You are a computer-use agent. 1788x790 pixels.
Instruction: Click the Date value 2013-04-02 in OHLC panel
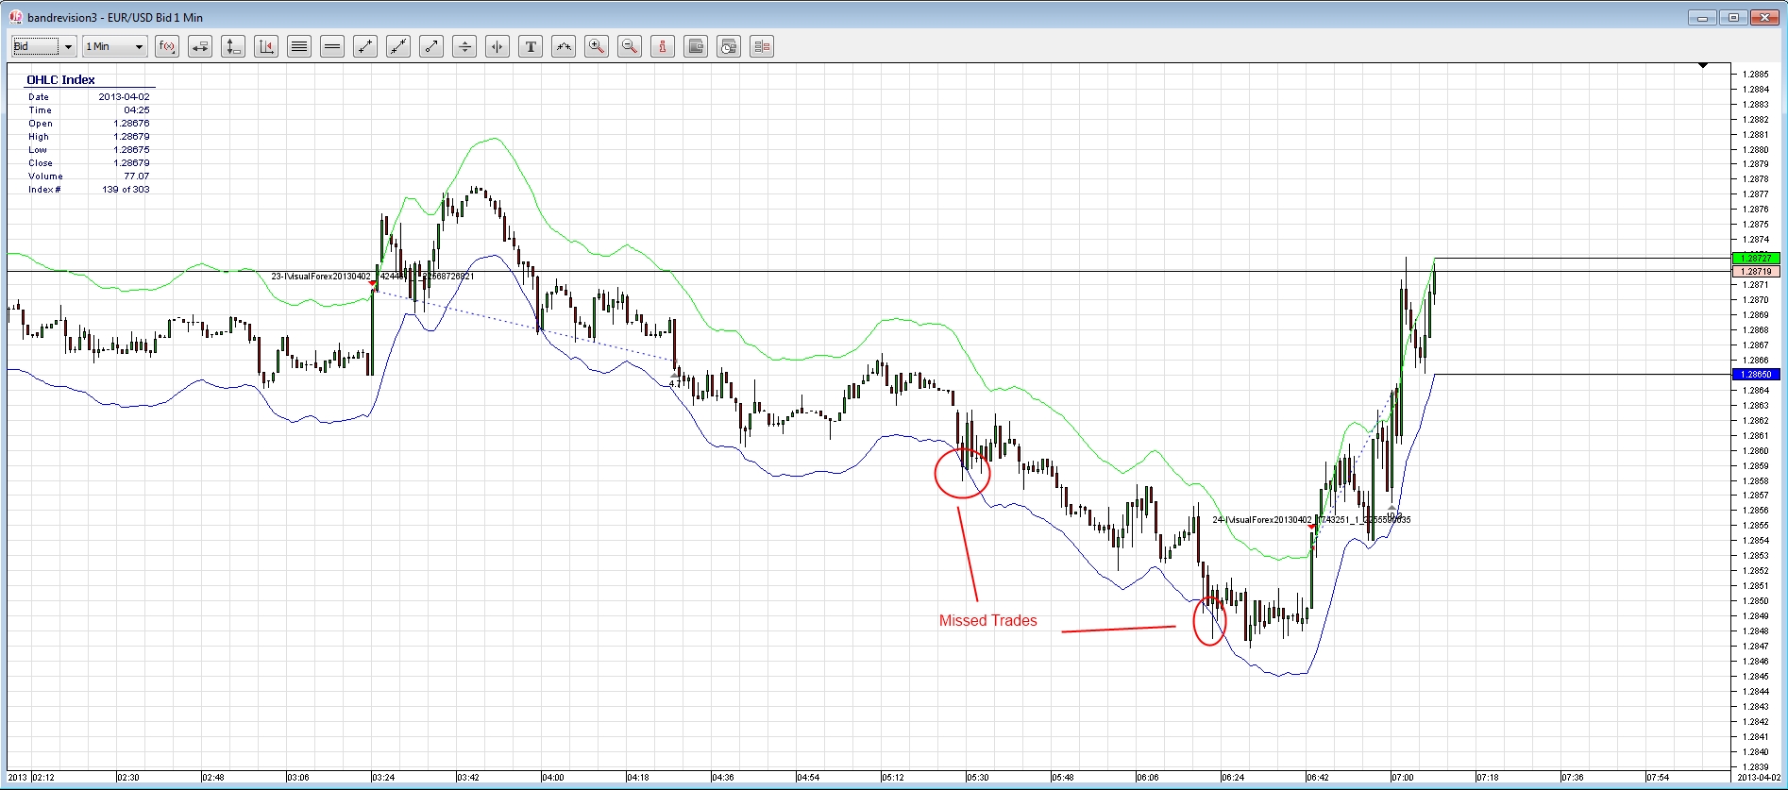pos(124,96)
